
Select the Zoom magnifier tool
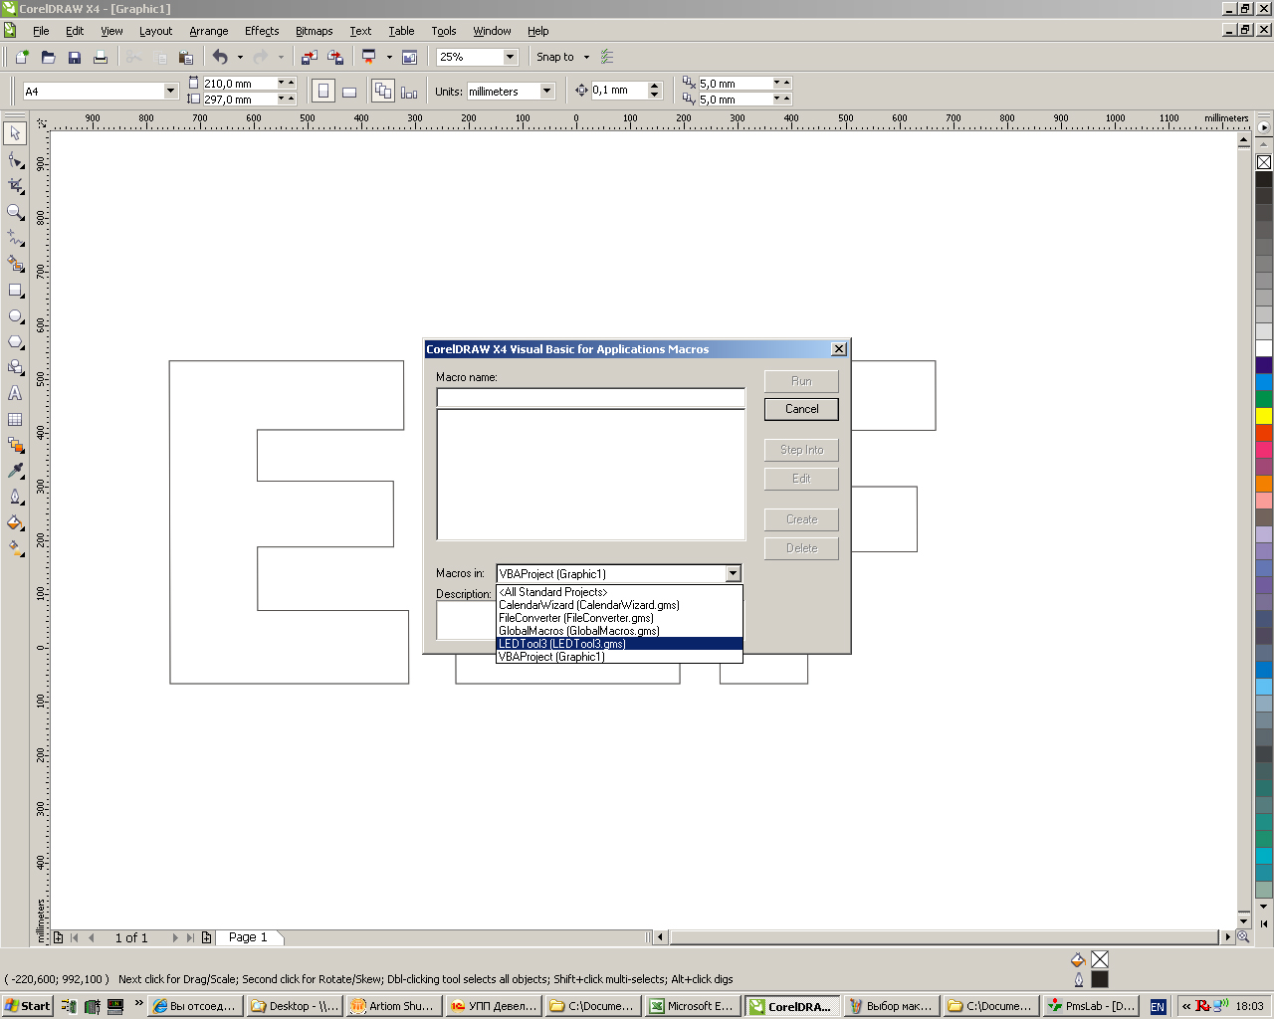pos(15,212)
